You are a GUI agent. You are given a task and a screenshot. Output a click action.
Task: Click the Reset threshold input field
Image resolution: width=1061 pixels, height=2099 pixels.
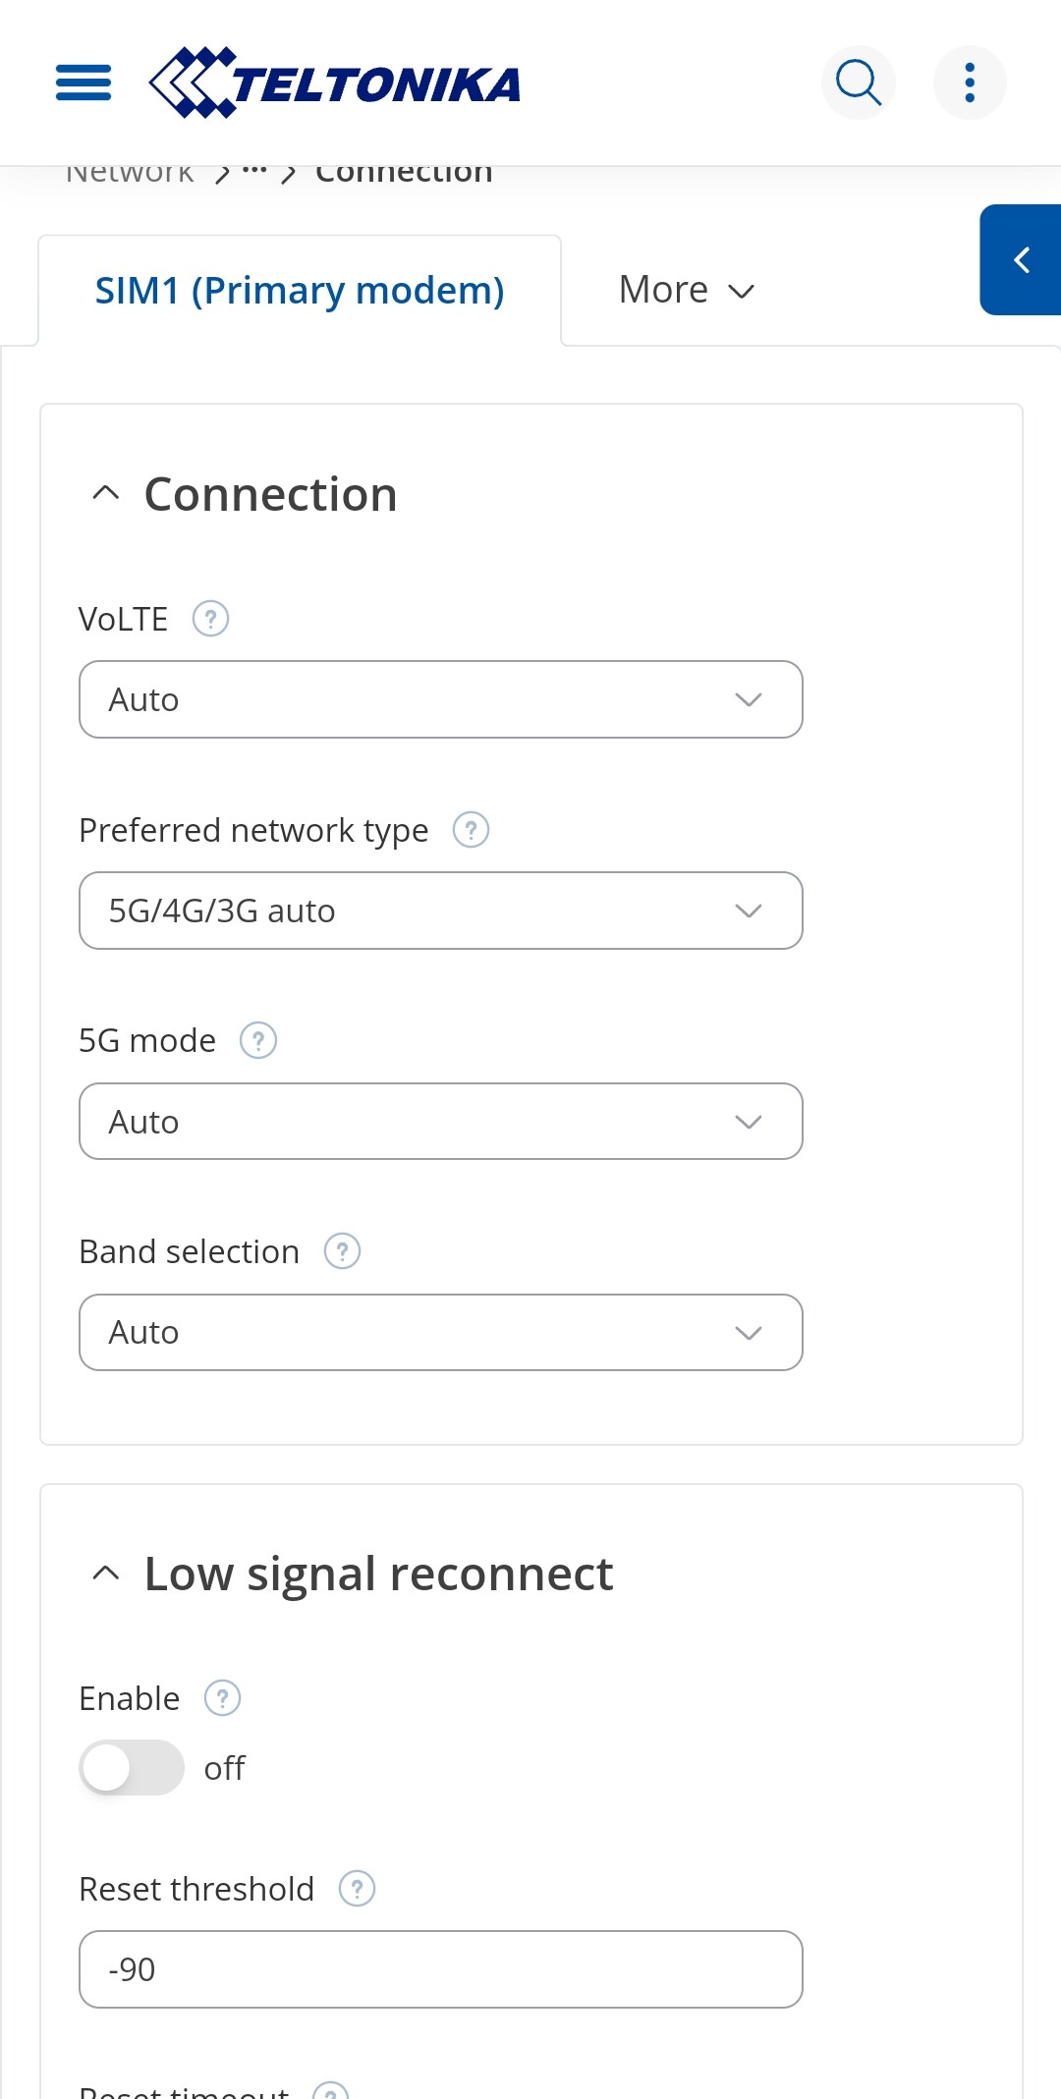pyautogui.click(x=441, y=1969)
